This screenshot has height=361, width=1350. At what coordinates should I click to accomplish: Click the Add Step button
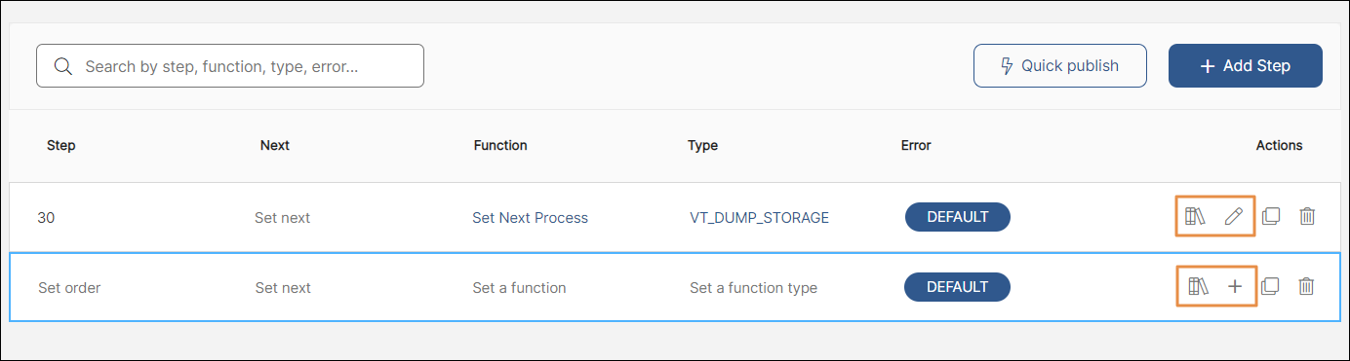(x=1246, y=66)
